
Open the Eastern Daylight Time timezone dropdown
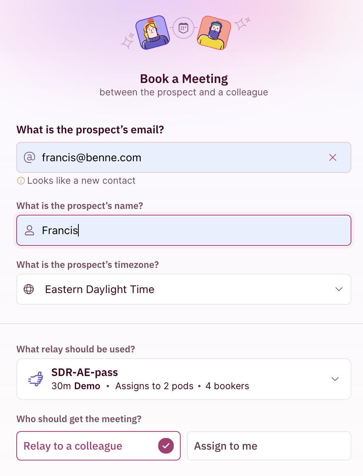(184, 289)
